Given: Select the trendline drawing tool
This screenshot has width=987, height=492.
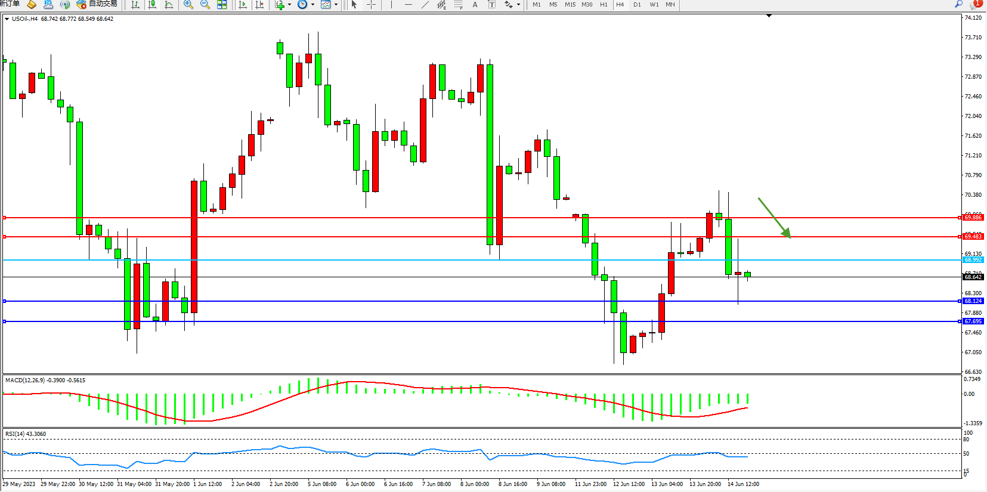Looking at the screenshot, I should [x=425, y=5].
